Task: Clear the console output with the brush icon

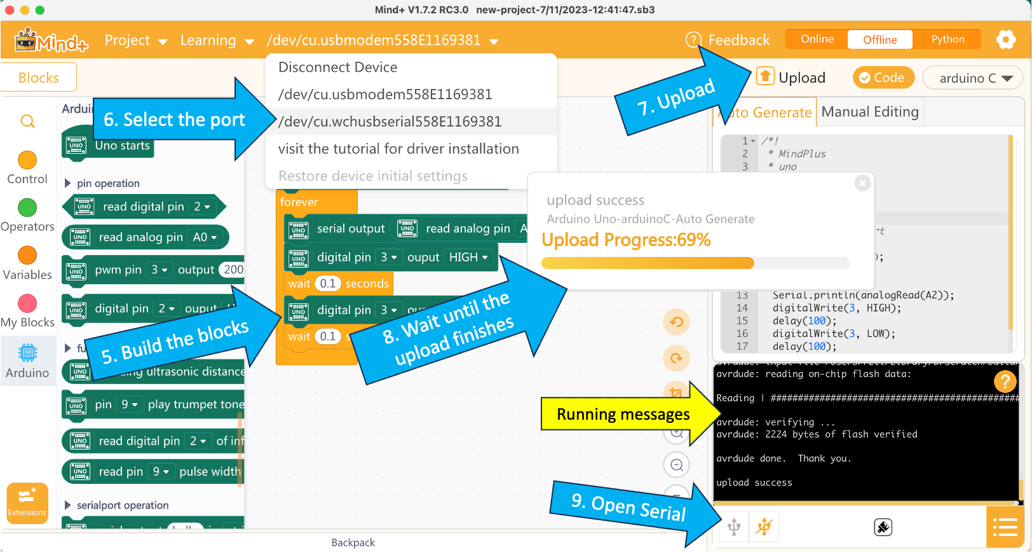Action: tap(883, 527)
